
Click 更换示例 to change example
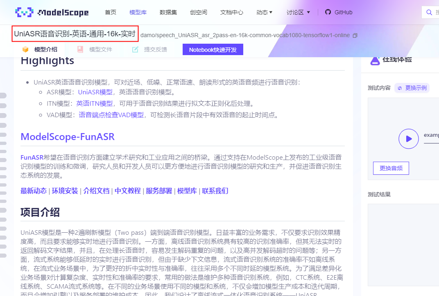pyautogui.click(x=412, y=88)
